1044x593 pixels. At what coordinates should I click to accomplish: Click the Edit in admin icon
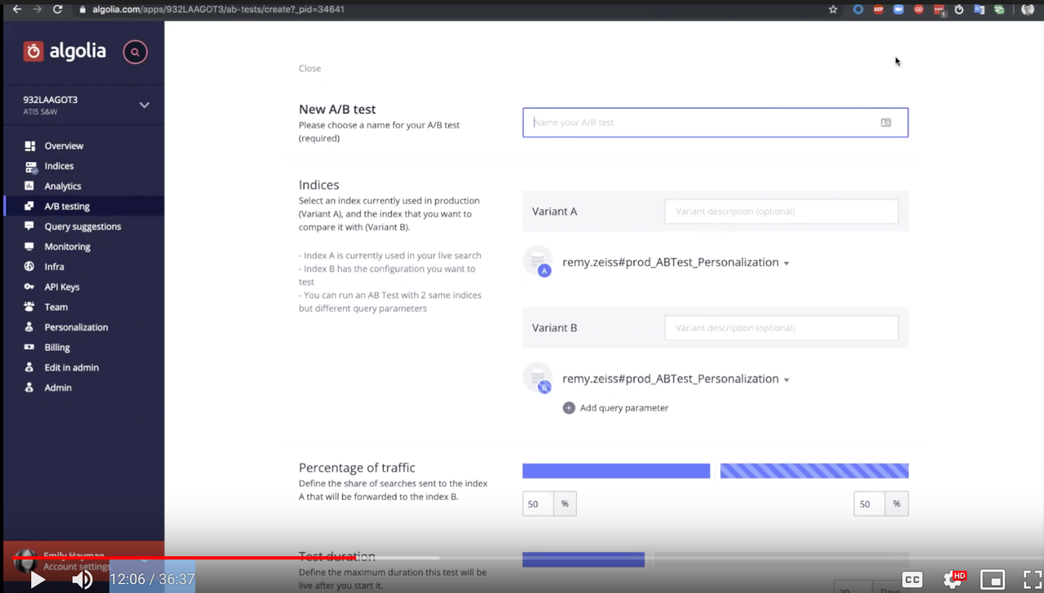(29, 367)
